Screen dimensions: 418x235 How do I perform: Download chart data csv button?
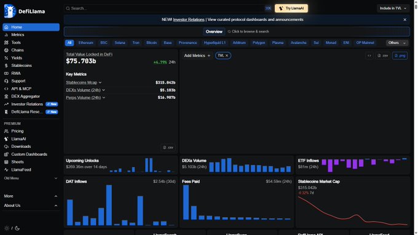point(382,56)
